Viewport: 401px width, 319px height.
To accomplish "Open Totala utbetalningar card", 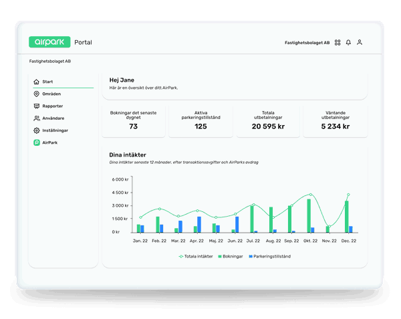I will (268, 121).
